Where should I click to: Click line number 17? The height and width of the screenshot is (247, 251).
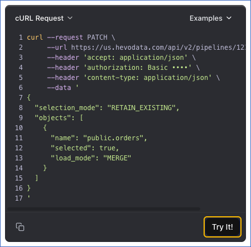pos(19,198)
